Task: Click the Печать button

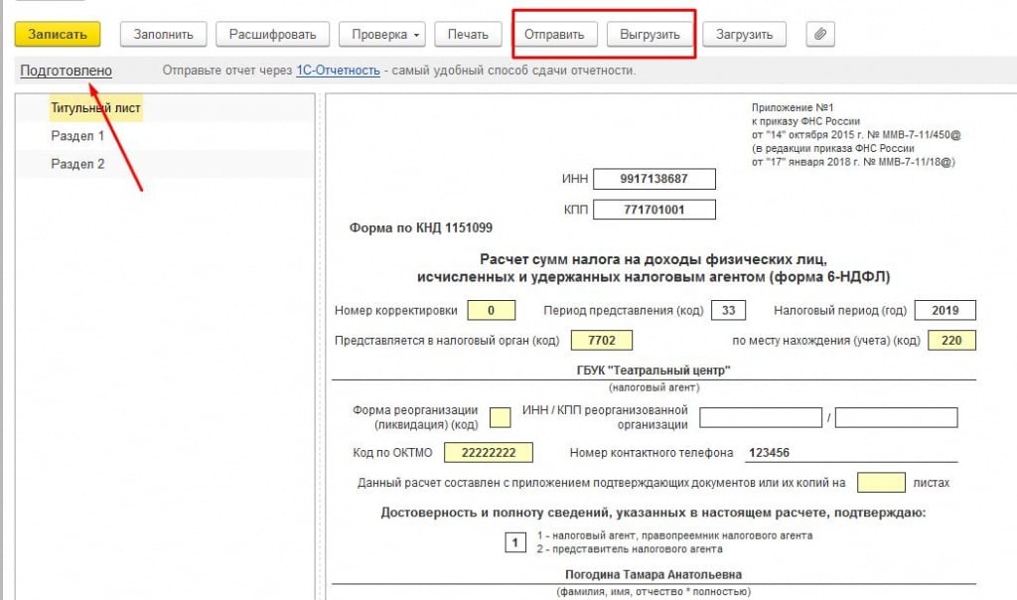Action: pos(468,35)
